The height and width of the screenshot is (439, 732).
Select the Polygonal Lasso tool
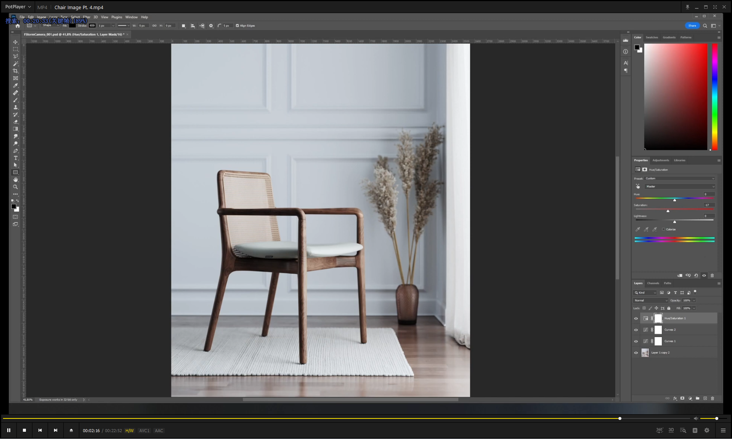pos(16,56)
